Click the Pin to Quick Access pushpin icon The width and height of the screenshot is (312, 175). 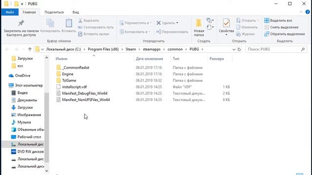(x=21, y=23)
